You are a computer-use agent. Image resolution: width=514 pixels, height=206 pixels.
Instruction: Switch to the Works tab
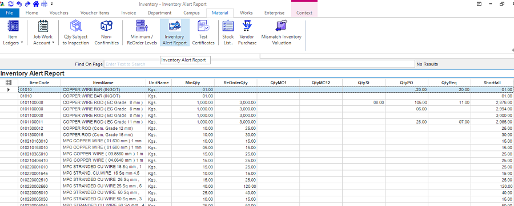(x=246, y=13)
